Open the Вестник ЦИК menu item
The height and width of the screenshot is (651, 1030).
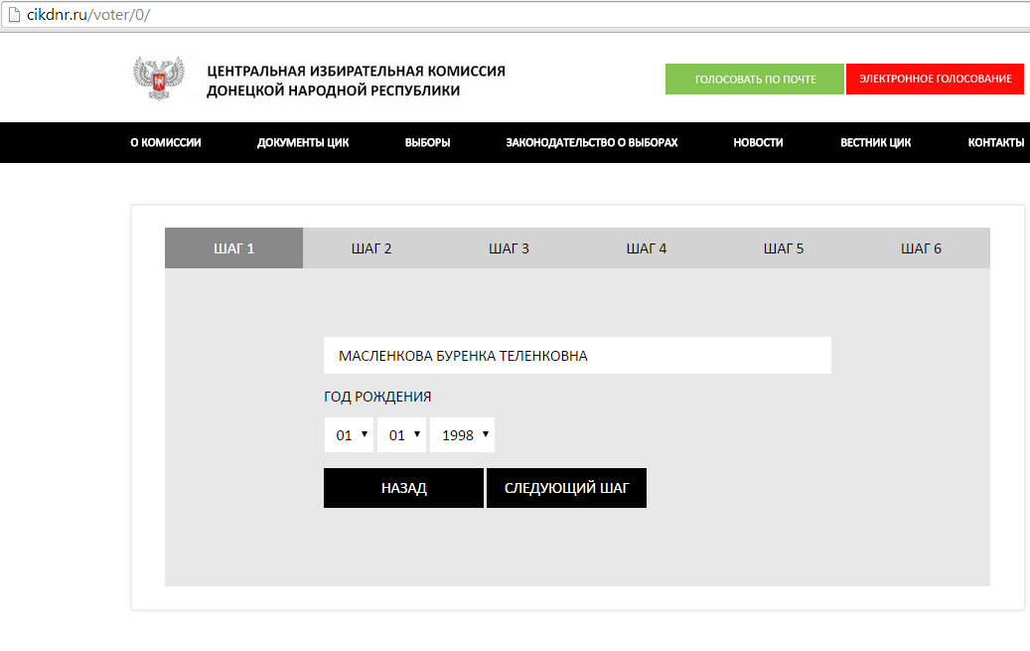[x=876, y=143]
